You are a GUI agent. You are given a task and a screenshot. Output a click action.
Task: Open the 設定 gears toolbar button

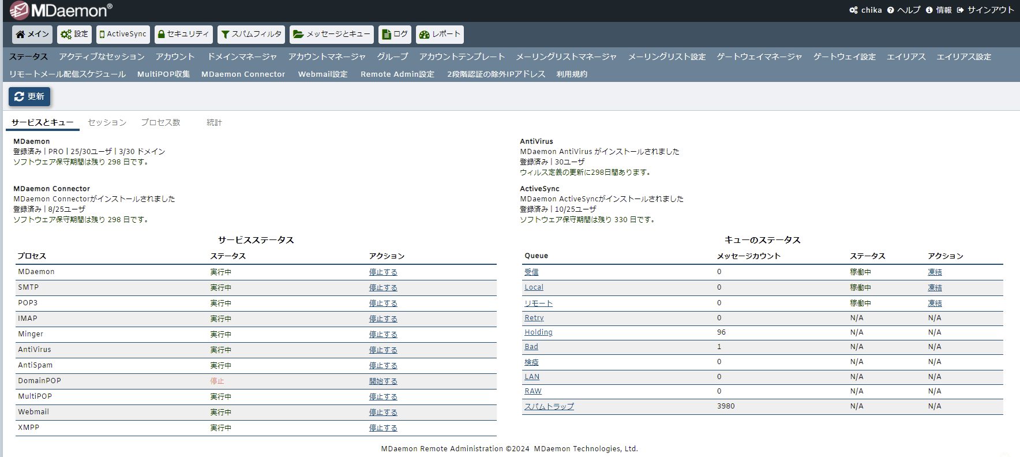[74, 35]
